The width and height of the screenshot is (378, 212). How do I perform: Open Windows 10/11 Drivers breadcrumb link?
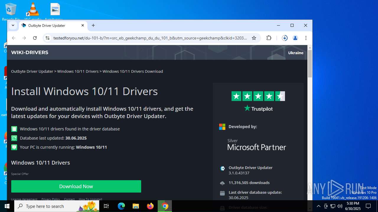click(x=78, y=71)
